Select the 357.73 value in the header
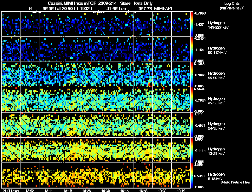Screen dimensions: 252x192 (x=145, y=9)
